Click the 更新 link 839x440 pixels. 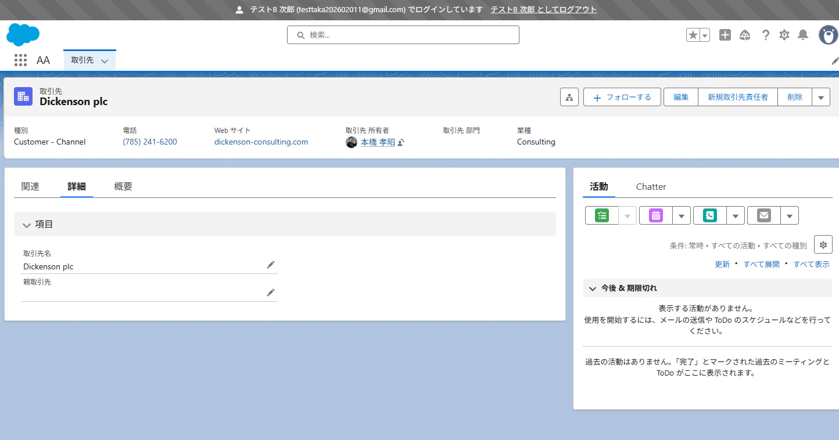722,264
